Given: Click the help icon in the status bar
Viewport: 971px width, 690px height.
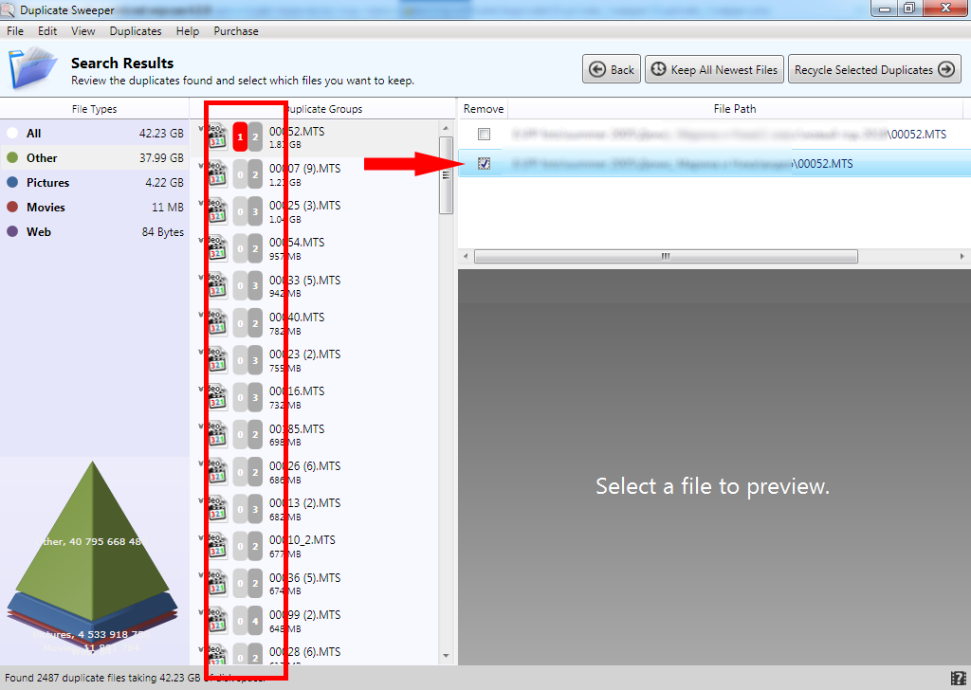Looking at the screenshot, I should (958, 678).
